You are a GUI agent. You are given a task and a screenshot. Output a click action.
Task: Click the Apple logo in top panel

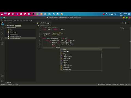(x=2, y=14)
